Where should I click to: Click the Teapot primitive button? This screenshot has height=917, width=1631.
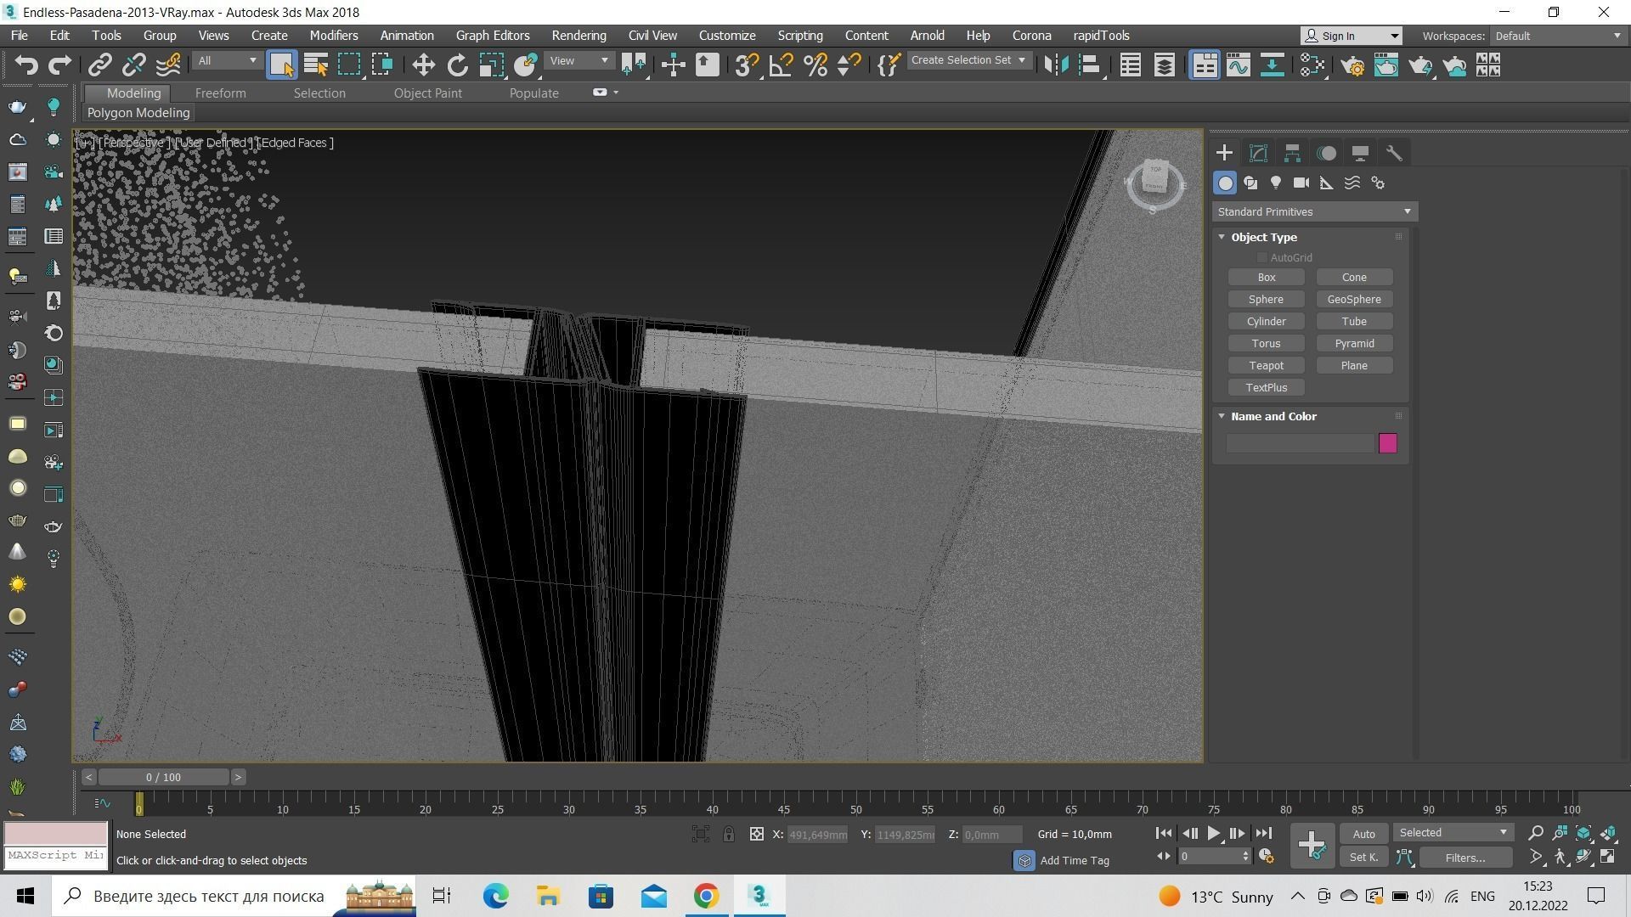[x=1266, y=366]
